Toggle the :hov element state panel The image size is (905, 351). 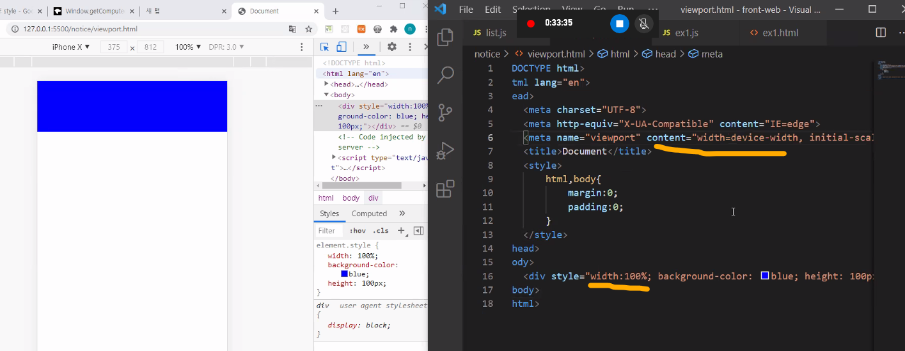(358, 231)
